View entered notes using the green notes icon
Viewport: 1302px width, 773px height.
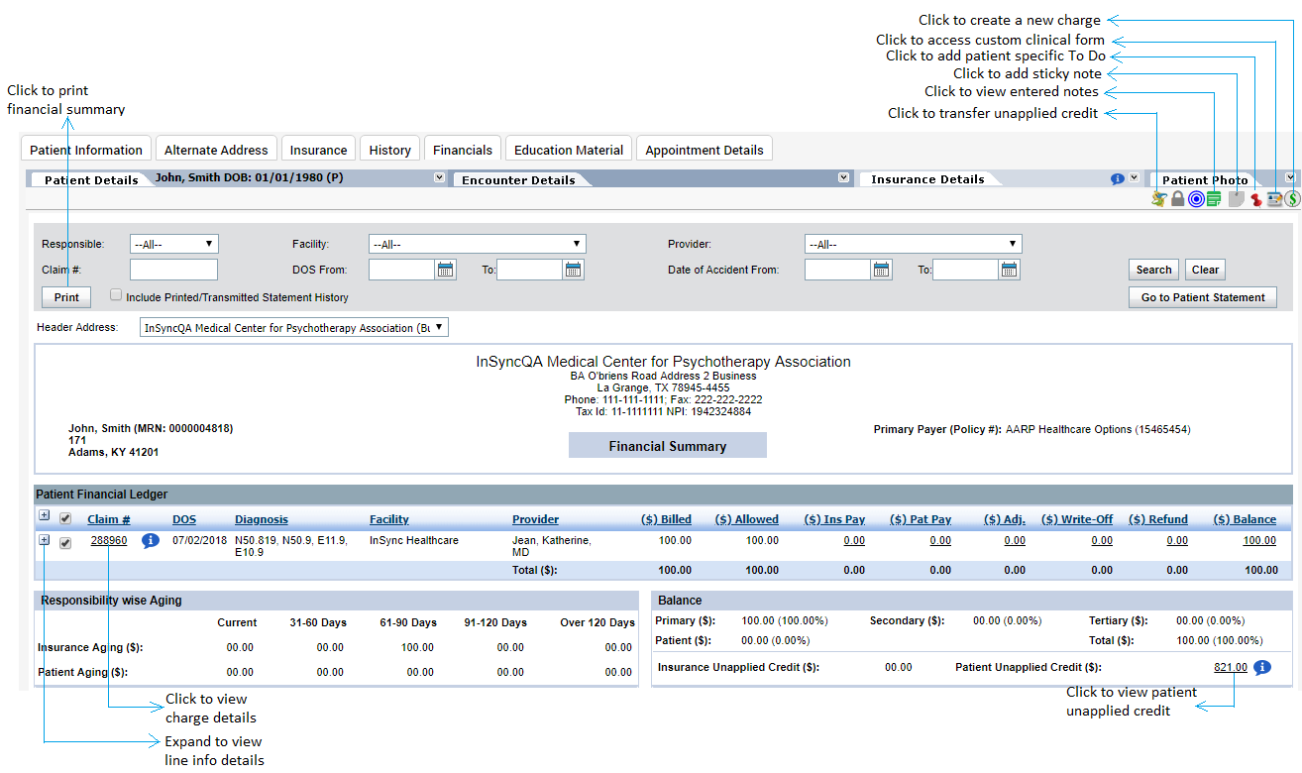1214,198
